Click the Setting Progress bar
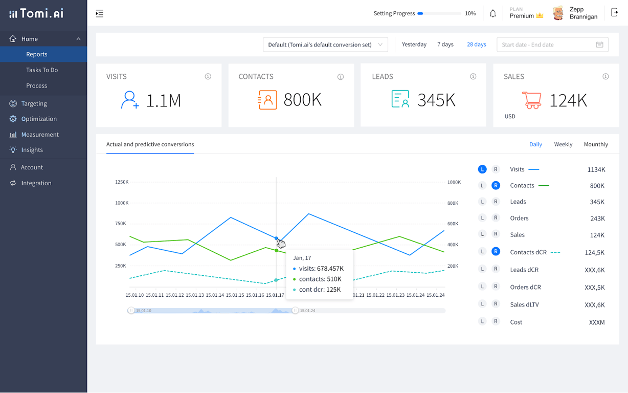 pyautogui.click(x=439, y=13)
